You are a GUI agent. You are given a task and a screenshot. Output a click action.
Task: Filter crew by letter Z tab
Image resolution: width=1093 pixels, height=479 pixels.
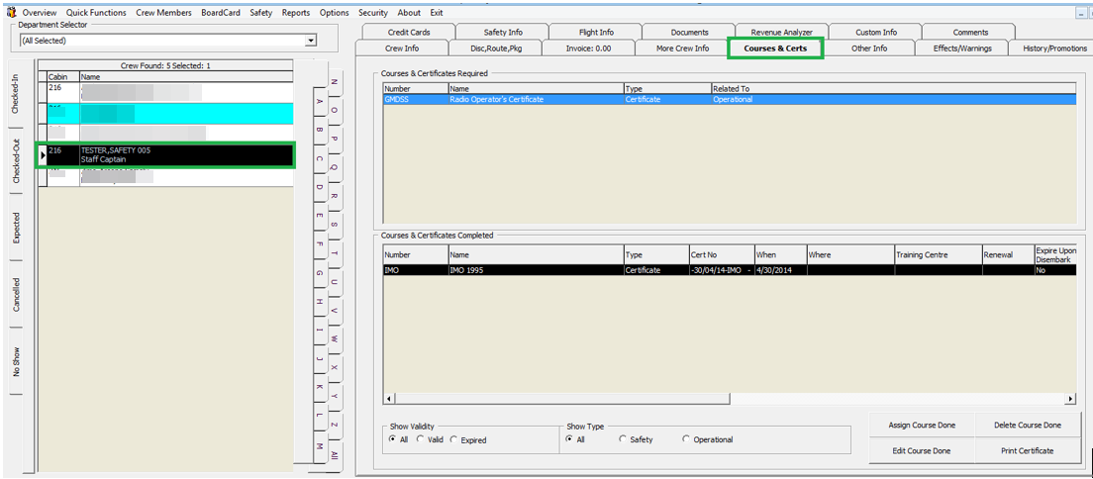pos(335,426)
